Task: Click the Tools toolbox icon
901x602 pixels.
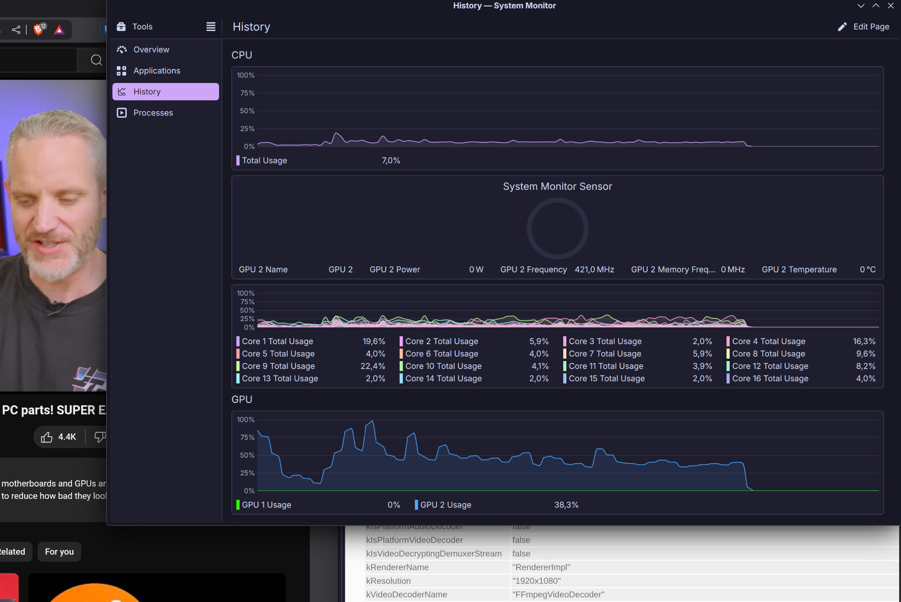Action: 122,27
